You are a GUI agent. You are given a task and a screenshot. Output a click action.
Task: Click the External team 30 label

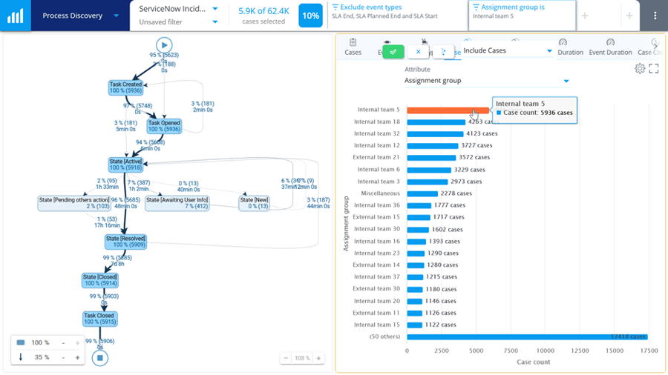click(x=376, y=289)
